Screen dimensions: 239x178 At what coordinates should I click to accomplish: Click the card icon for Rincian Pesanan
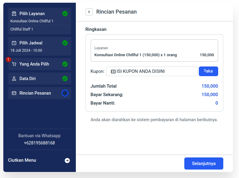click(14, 93)
